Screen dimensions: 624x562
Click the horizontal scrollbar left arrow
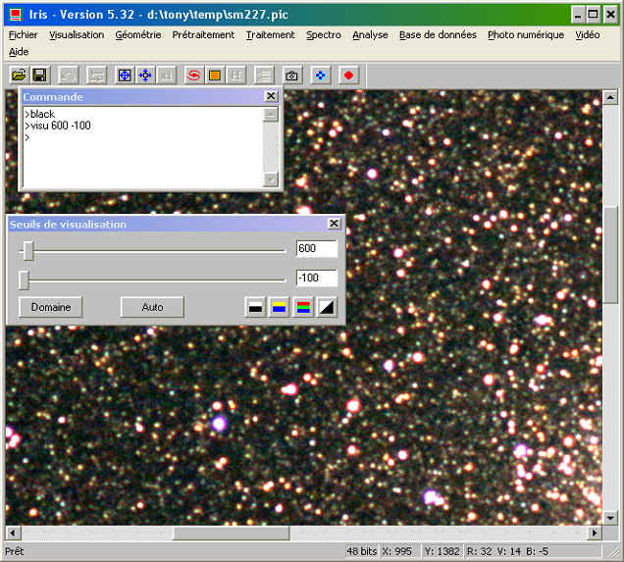pyautogui.click(x=13, y=533)
